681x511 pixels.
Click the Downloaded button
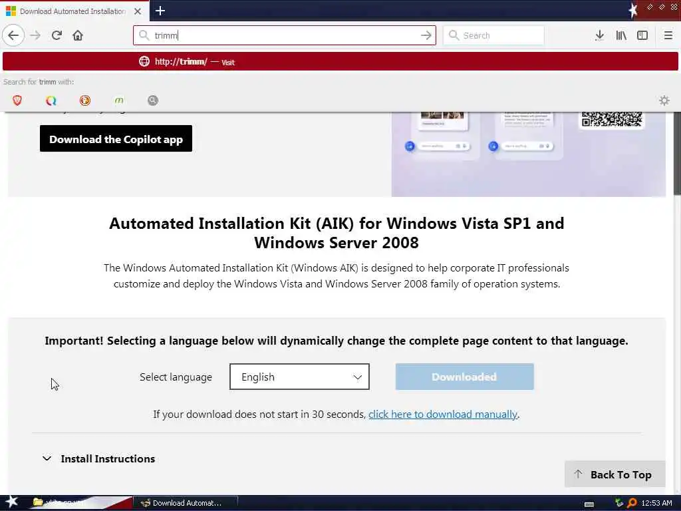[x=464, y=377]
